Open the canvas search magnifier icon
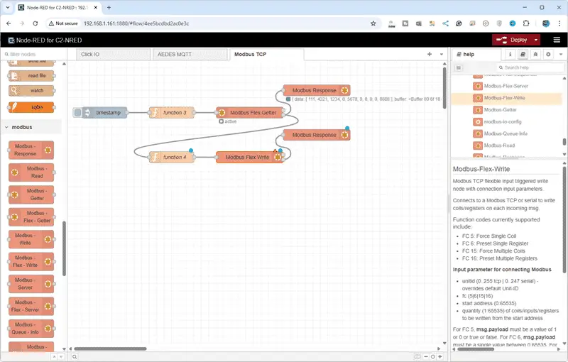568x362 pixels. tap(75, 357)
